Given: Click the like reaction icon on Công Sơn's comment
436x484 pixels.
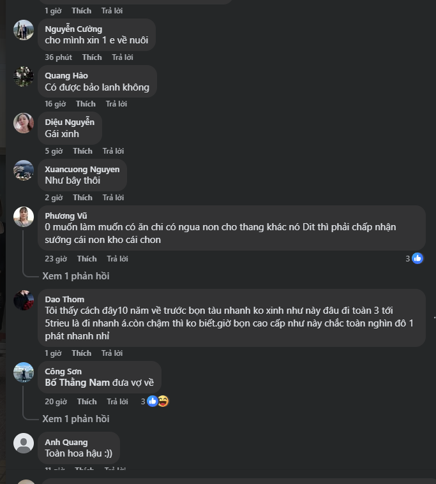Looking at the screenshot, I should pyautogui.click(x=153, y=401).
